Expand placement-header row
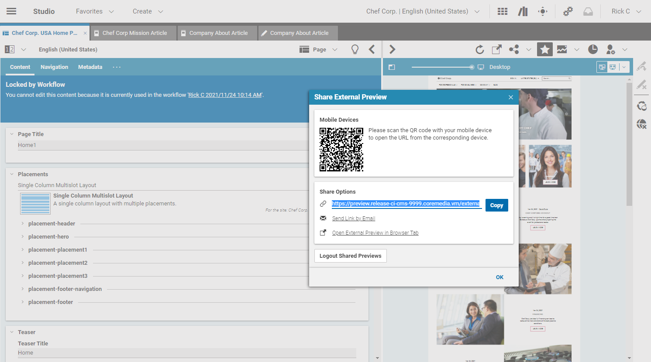Screen dimensions: 651x362 (22, 223)
